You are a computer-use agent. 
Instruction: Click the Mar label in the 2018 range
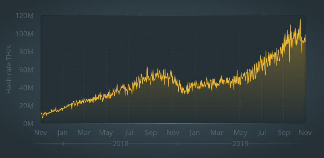(84, 133)
